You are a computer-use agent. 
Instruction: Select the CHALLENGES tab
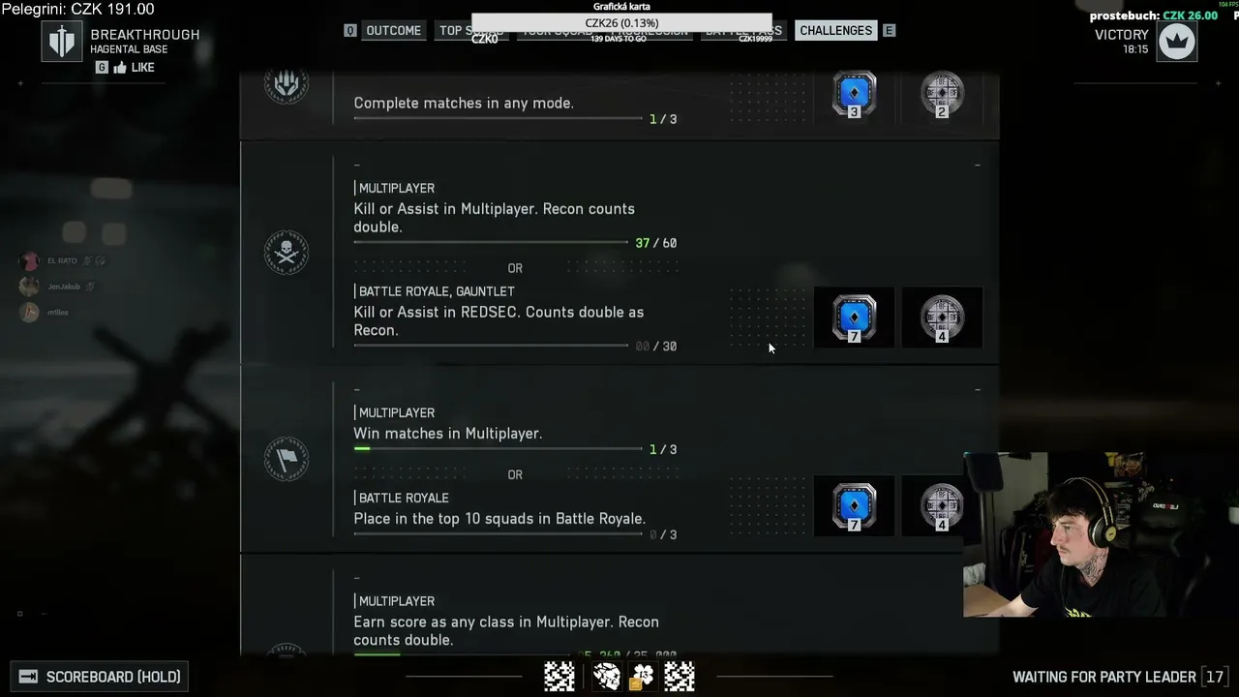836,31
